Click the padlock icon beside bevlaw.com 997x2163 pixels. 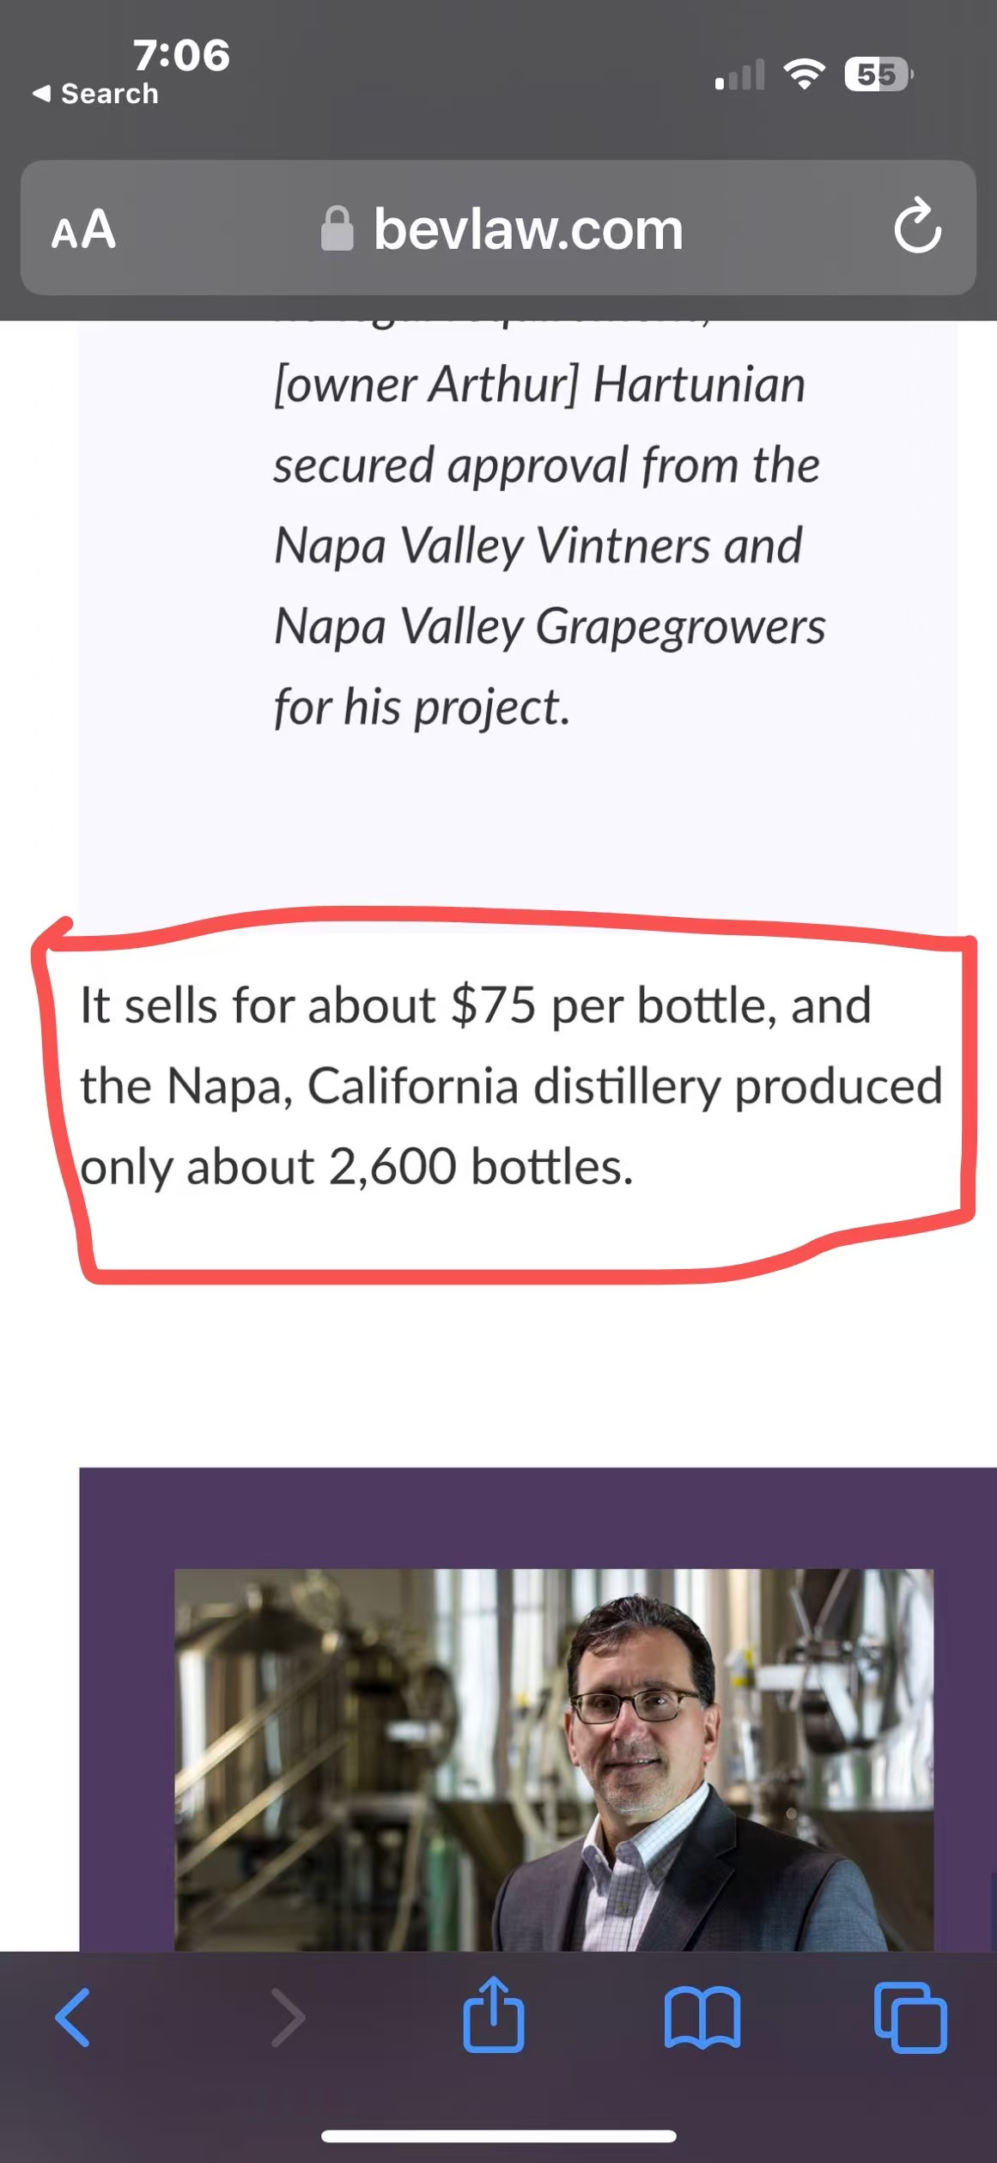pos(337,229)
